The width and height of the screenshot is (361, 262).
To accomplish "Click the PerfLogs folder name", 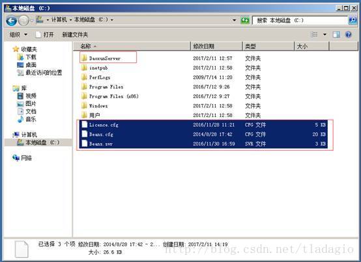I will click(100, 77).
